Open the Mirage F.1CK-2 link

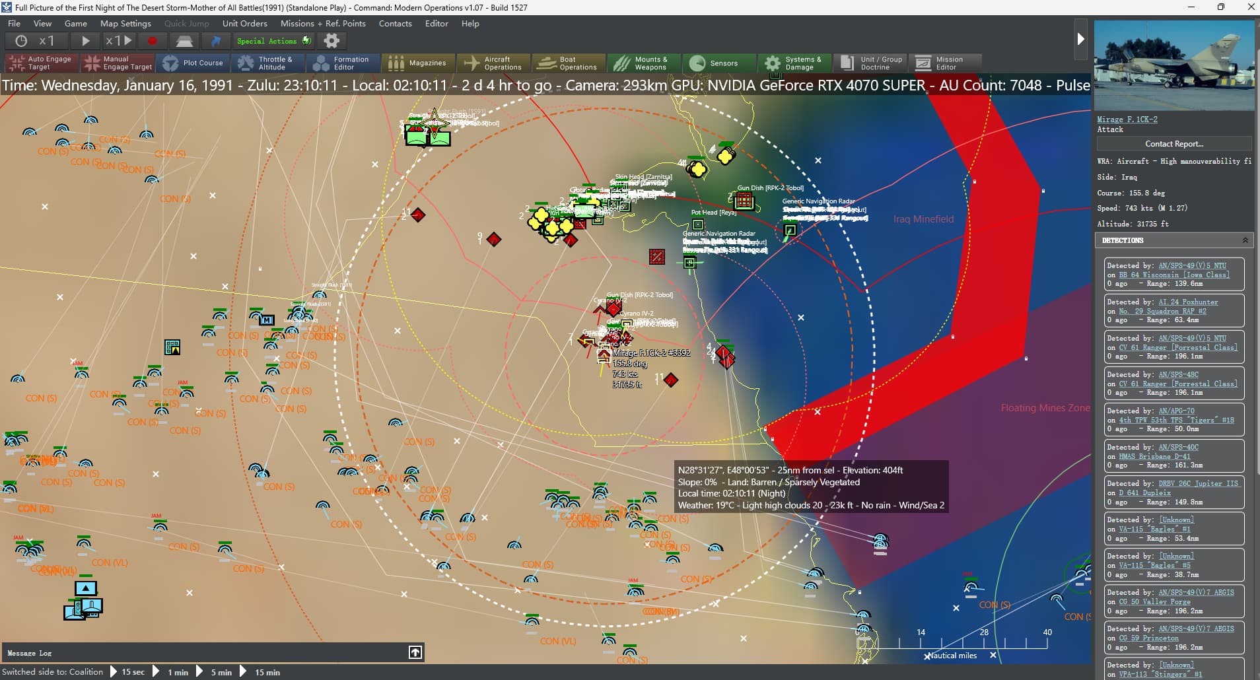pyautogui.click(x=1127, y=119)
